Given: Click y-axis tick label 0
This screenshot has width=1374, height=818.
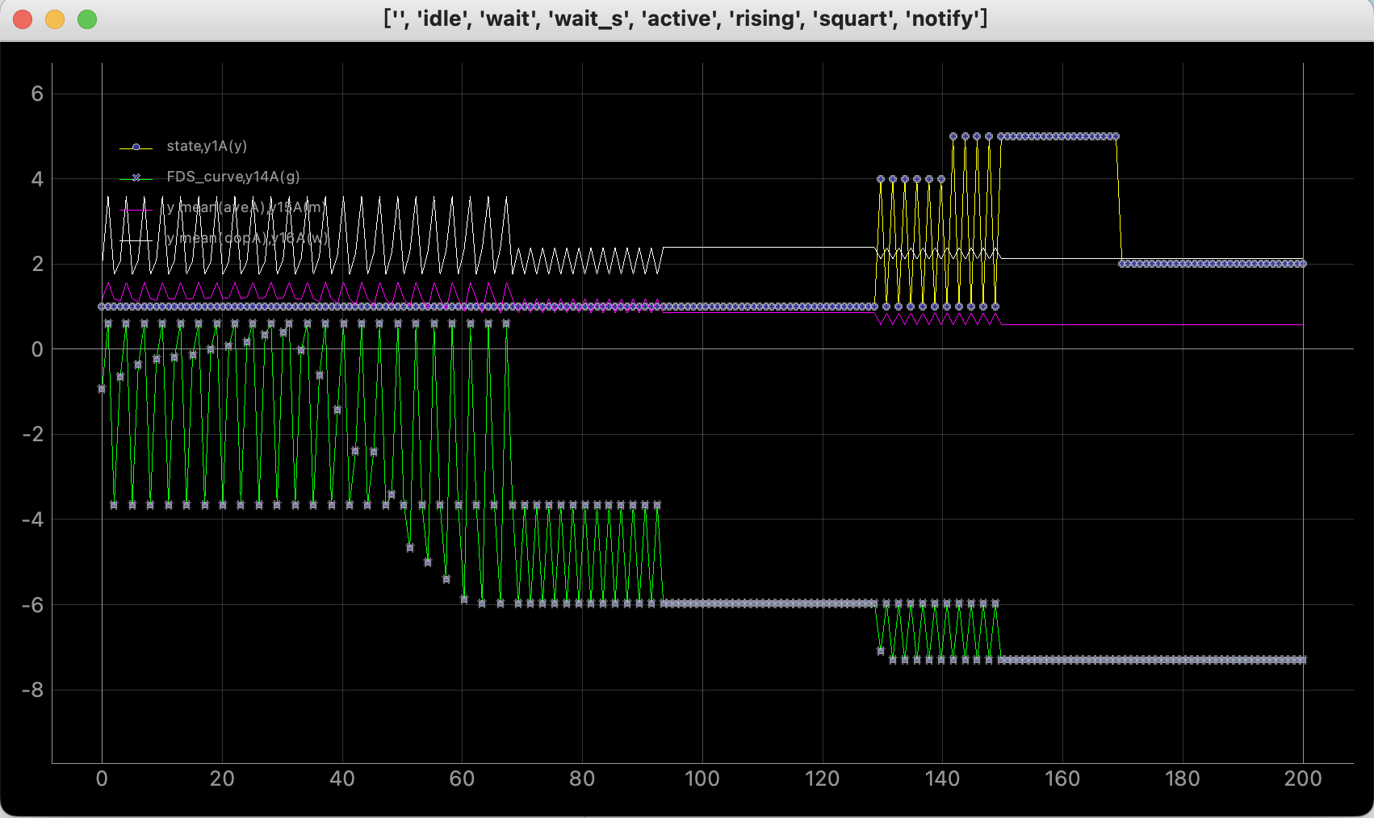Looking at the screenshot, I should pyautogui.click(x=37, y=349).
